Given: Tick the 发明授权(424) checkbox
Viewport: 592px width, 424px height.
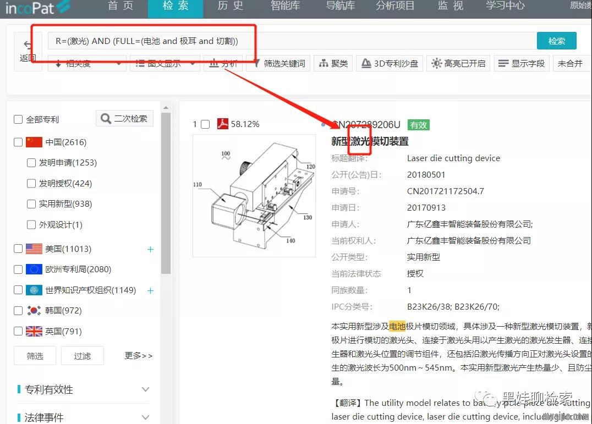Looking at the screenshot, I should point(31,183).
